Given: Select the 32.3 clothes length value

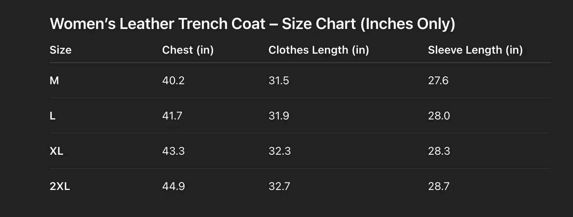Looking at the screenshot, I should tap(279, 151).
